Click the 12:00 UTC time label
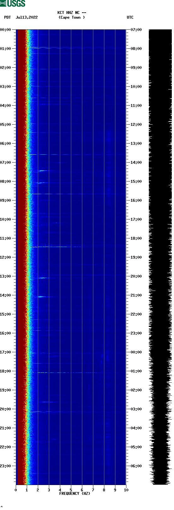 click(136, 125)
